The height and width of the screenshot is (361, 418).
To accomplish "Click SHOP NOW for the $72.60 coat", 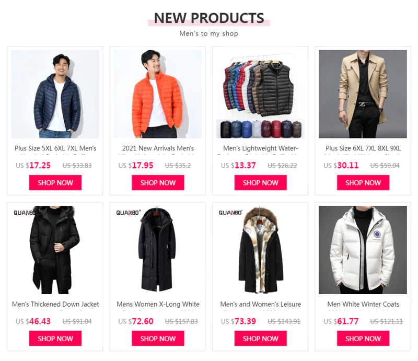I will tap(158, 339).
